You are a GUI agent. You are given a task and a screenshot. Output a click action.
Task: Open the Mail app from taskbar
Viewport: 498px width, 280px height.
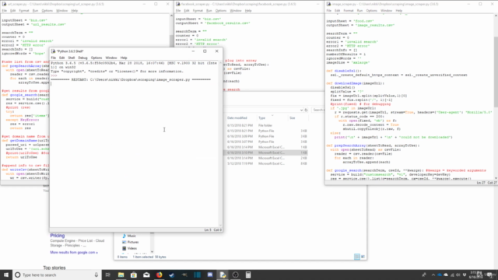point(146,275)
